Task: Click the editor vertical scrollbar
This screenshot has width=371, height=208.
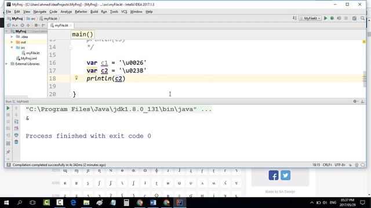Action: [365, 79]
